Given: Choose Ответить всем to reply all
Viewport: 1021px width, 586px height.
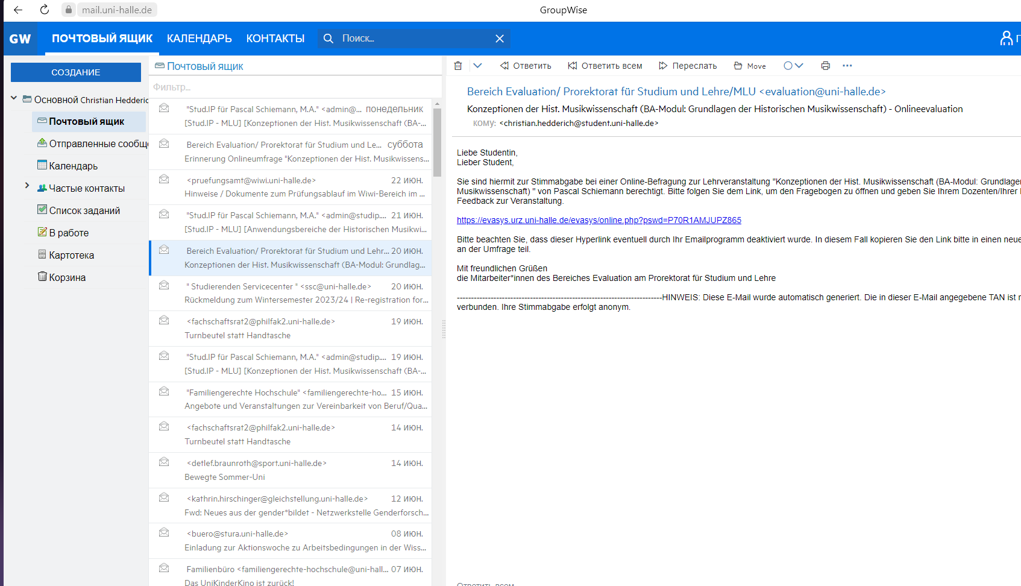Looking at the screenshot, I should click(x=605, y=66).
